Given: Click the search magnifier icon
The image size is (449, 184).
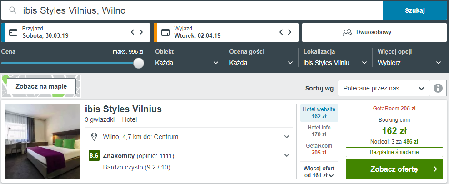Looking at the screenshot, I should (12, 10).
